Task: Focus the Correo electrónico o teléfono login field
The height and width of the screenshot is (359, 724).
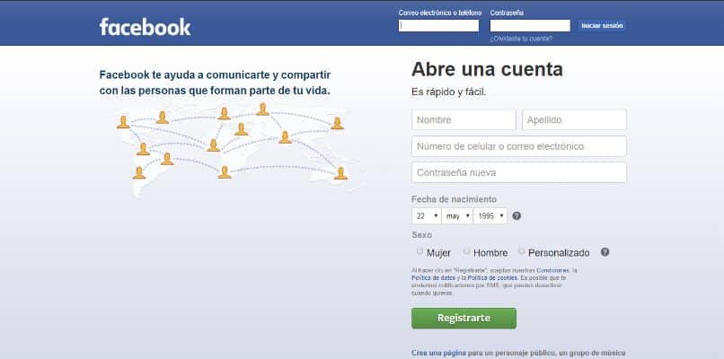Action: 438,26
